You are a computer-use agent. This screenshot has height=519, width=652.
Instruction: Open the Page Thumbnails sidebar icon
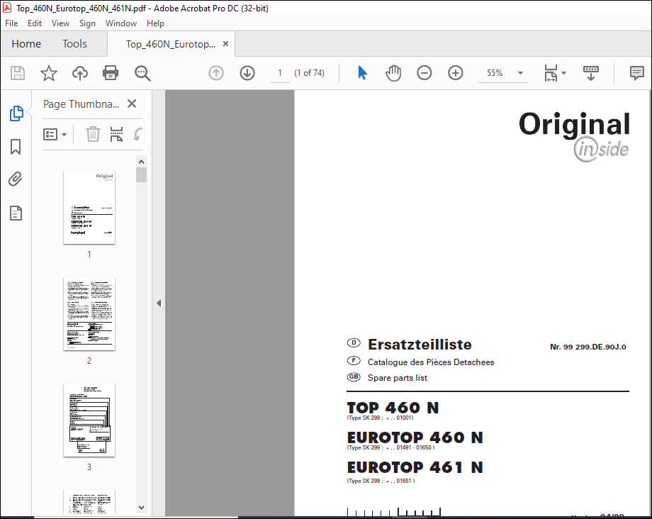point(16,113)
